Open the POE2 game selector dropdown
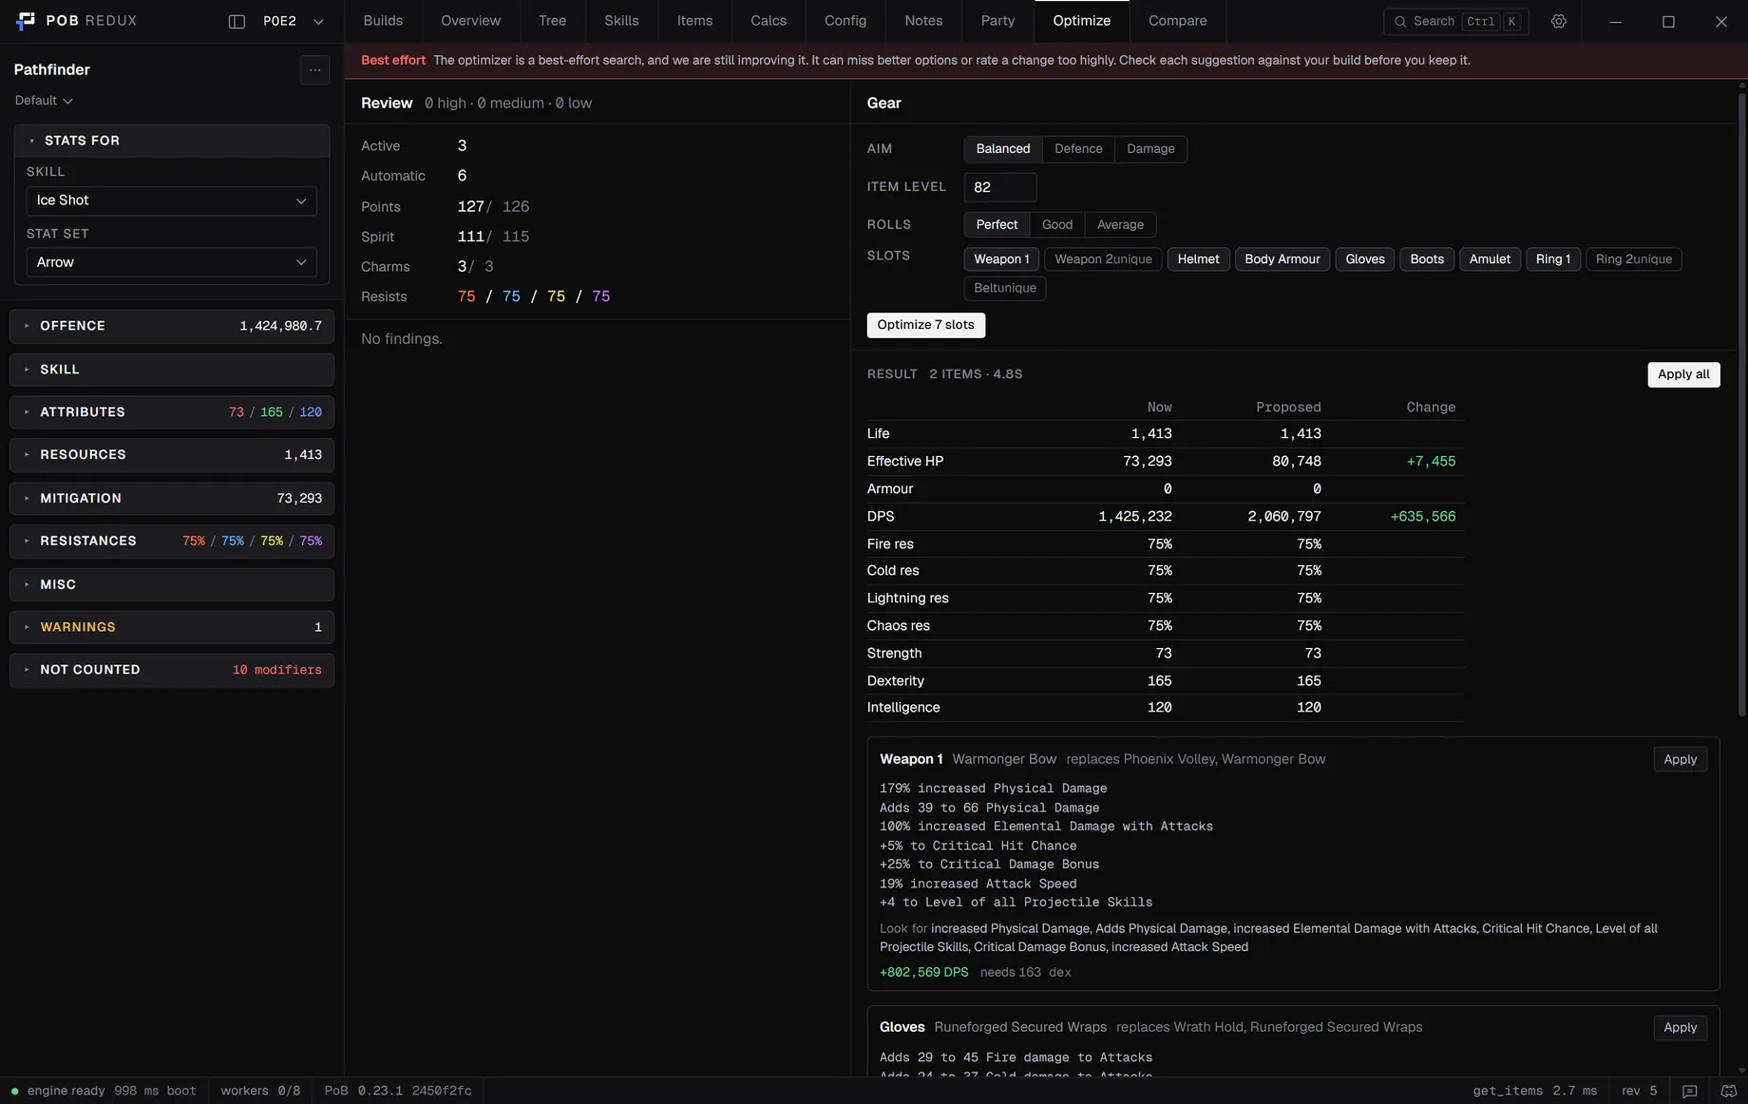Image resolution: width=1748 pixels, height=1104 pixels. [x=293, y=21]
